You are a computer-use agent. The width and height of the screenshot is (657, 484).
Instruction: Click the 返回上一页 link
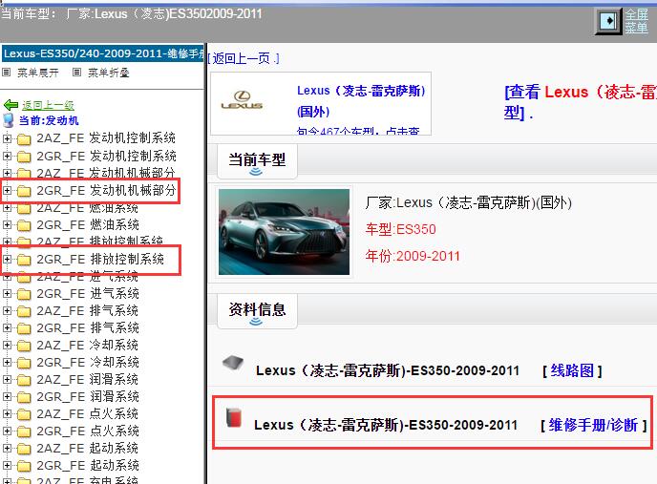pos(244,58)
